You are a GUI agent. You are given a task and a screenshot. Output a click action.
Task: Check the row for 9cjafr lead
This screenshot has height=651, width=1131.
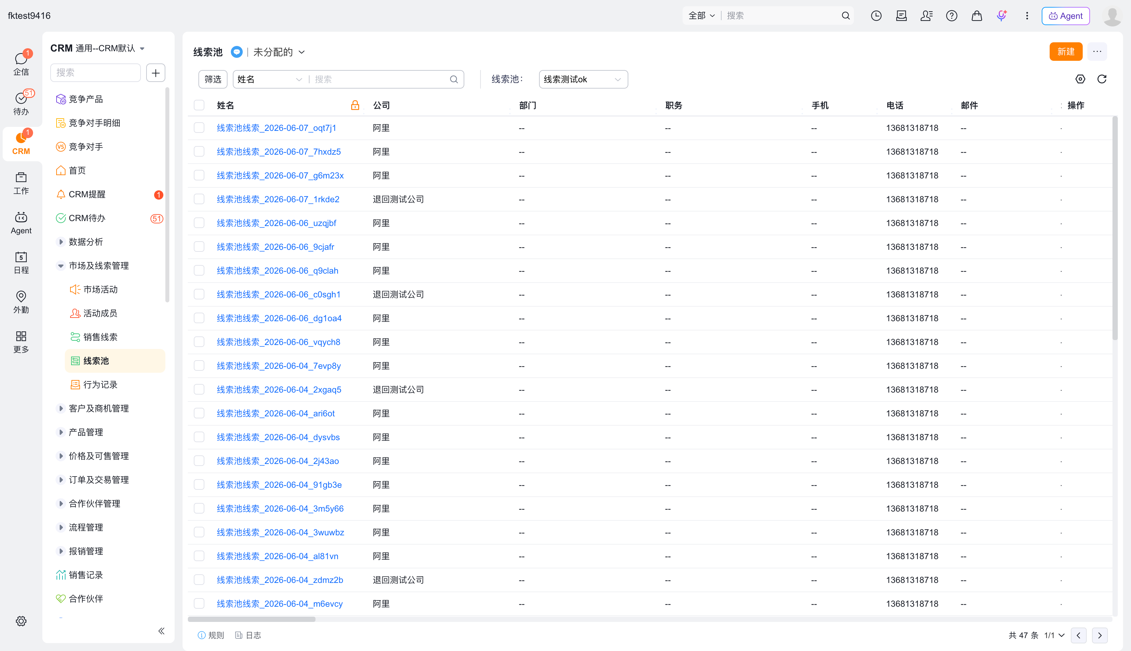coord(199,247)
